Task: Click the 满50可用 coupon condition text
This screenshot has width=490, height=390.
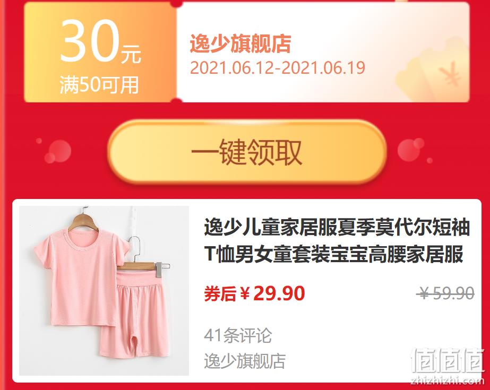Action: pos(99,84)
